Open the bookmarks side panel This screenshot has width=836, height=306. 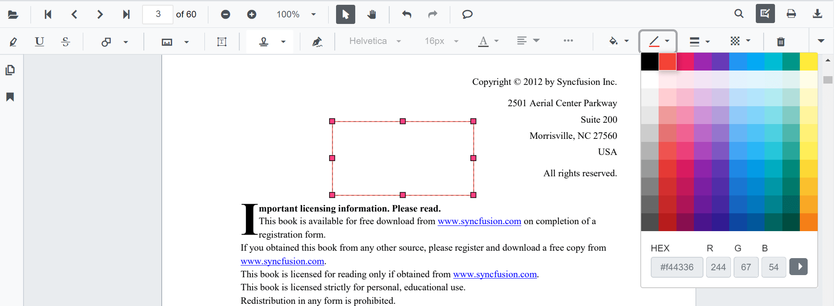coord(10,97)
